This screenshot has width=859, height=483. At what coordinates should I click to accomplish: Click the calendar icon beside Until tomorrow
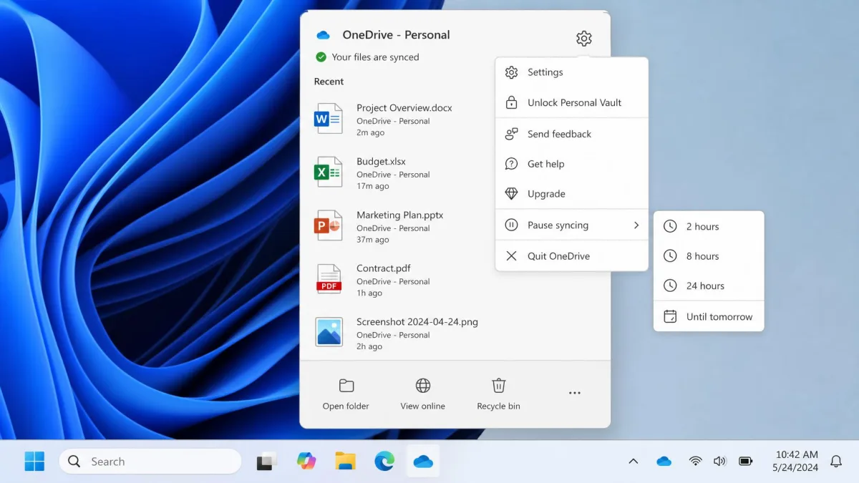(x=670, y=316)
